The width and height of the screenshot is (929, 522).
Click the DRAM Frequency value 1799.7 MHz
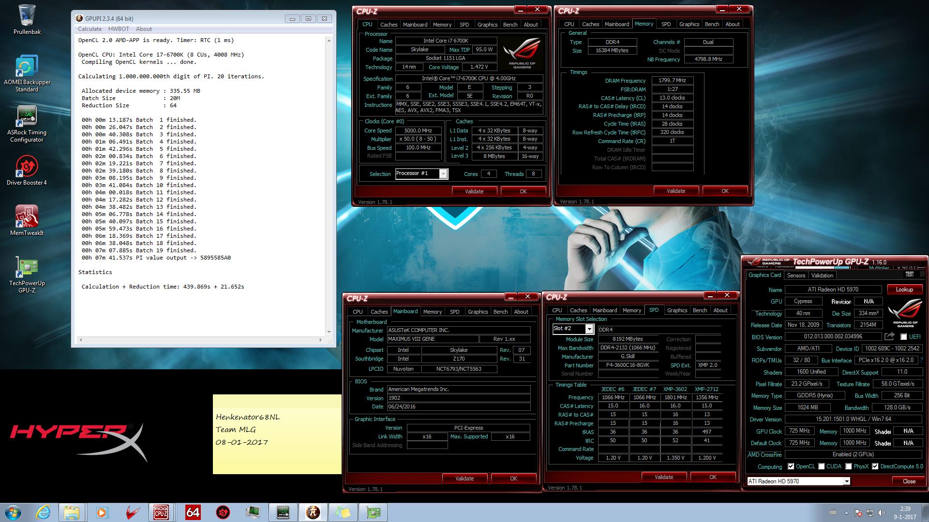point(673,80)
